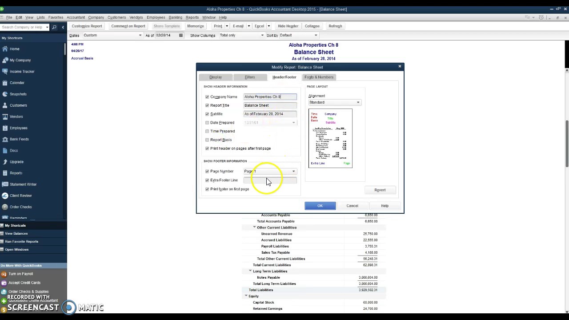Open Bank Feeds shortcut
The height and width of the screenshot is (320, 569).
[19, 139]
